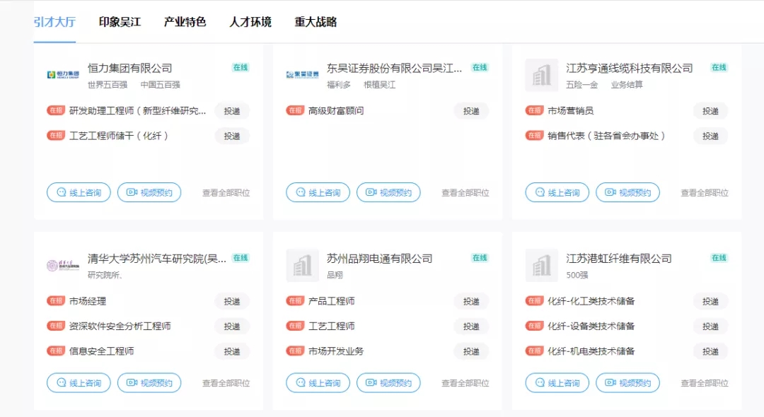Click 苏州品翔电通 placeholder building icon
Viewport: 764px width, 417px height.
click(x=303, y=266)
